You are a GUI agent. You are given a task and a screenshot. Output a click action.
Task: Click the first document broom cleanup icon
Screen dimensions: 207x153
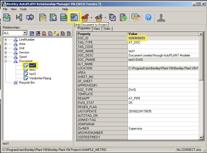[x=43, y=17]
